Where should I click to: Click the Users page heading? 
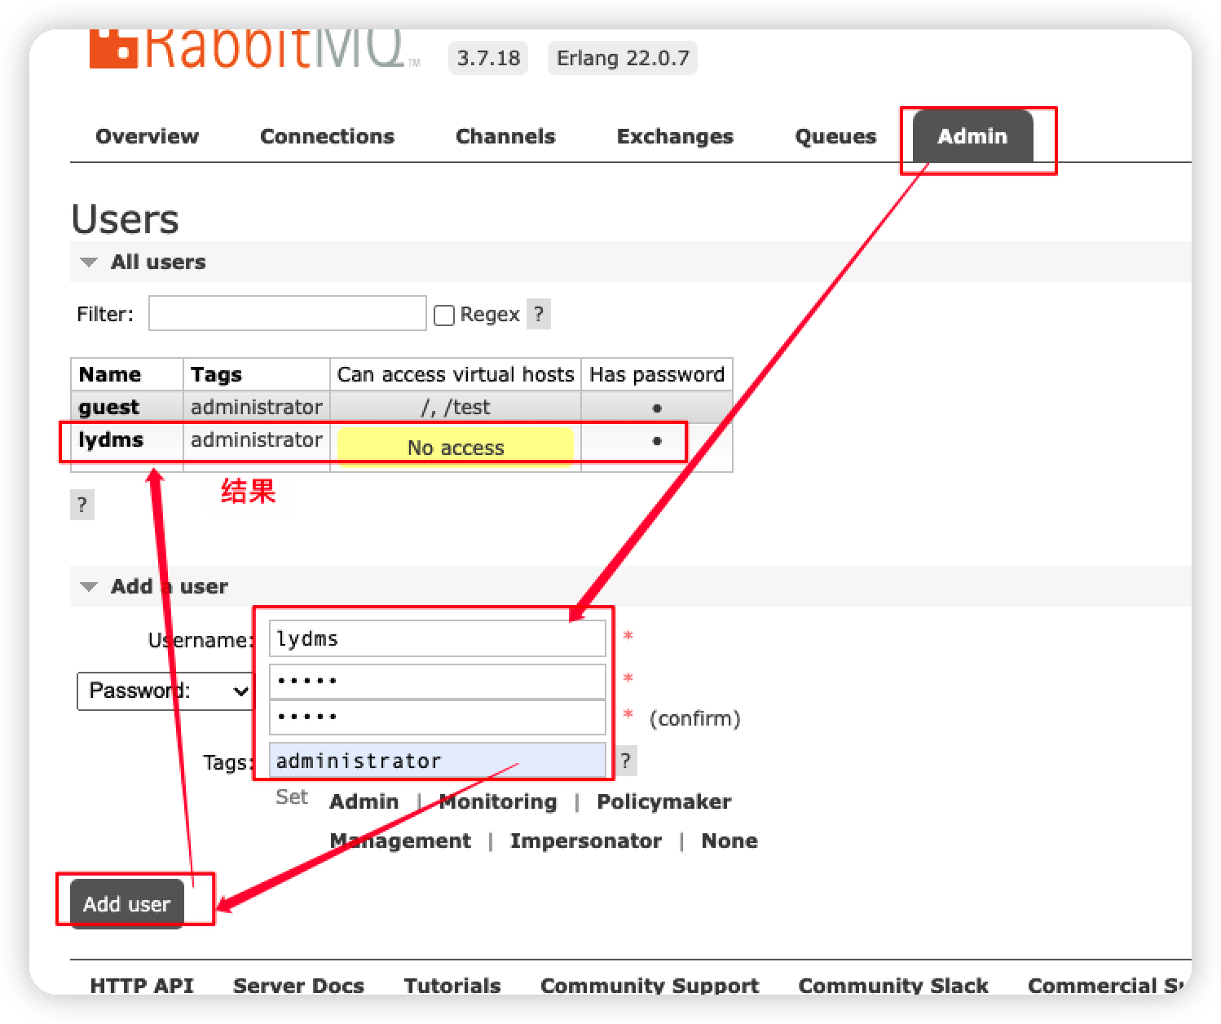coord(125,218)
